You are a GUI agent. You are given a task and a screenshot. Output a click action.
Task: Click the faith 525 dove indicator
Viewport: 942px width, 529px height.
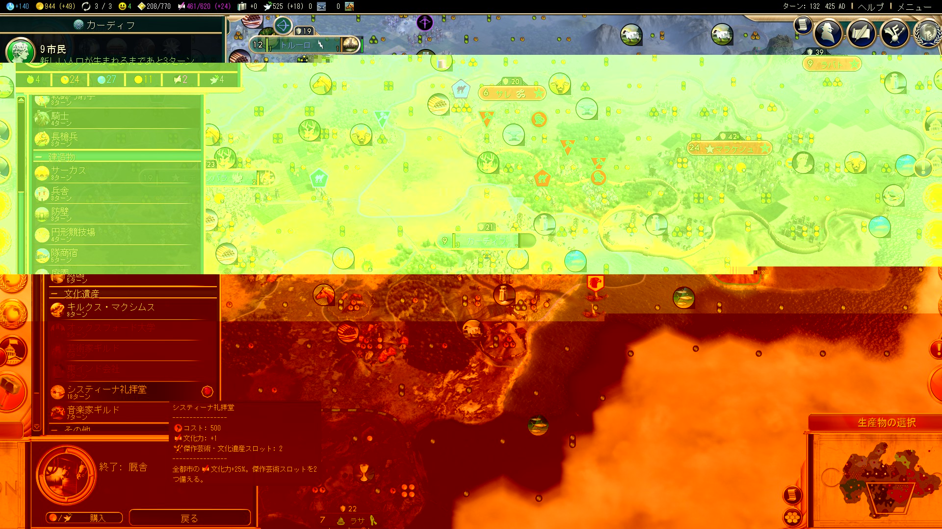tap(284, 6)
